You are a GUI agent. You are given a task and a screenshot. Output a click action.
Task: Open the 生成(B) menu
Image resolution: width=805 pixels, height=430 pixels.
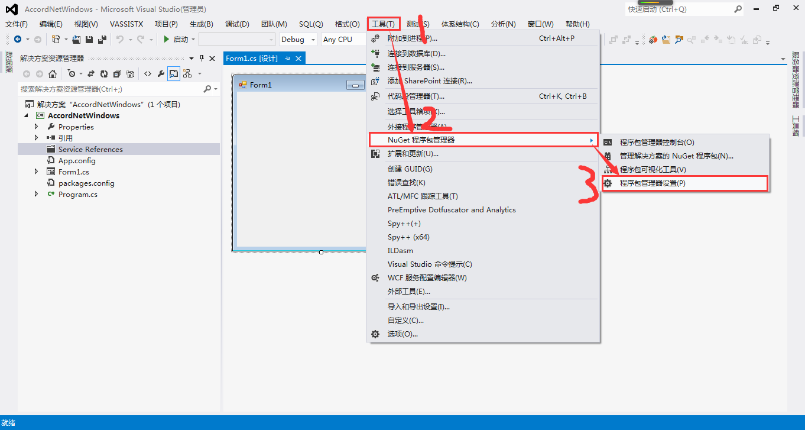(x=202, y=24)
